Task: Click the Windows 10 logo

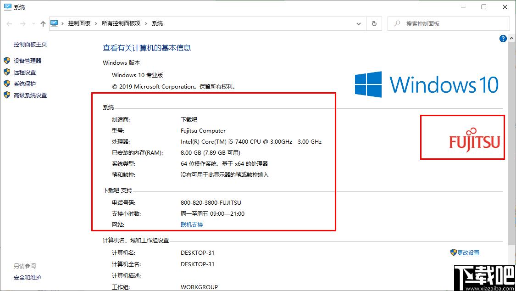Action: coord(427,84)
